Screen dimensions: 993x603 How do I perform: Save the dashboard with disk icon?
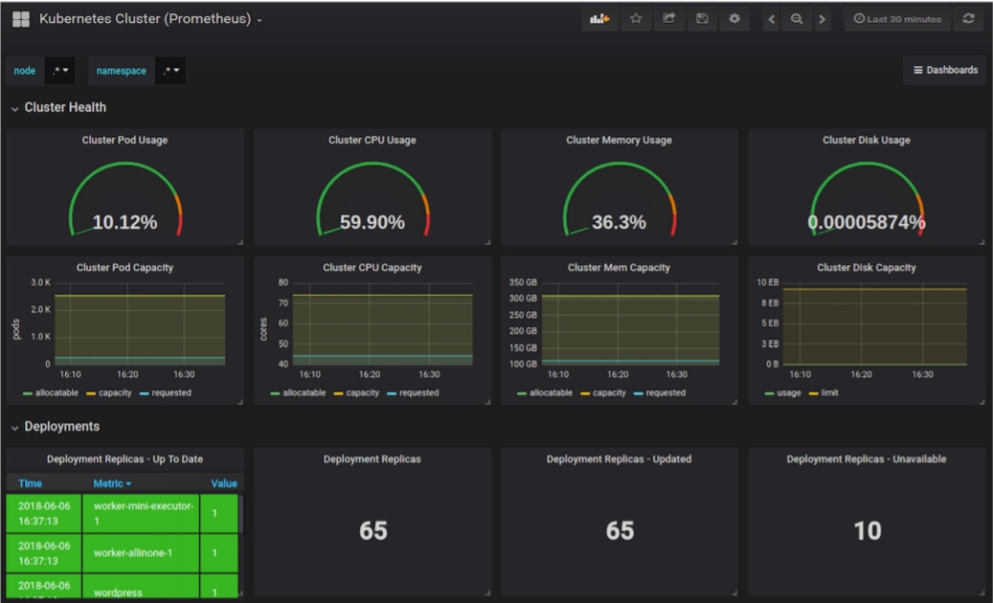(702, 19)
